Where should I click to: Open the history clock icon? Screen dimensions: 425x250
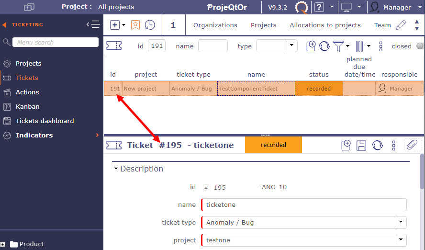point(150,25)
